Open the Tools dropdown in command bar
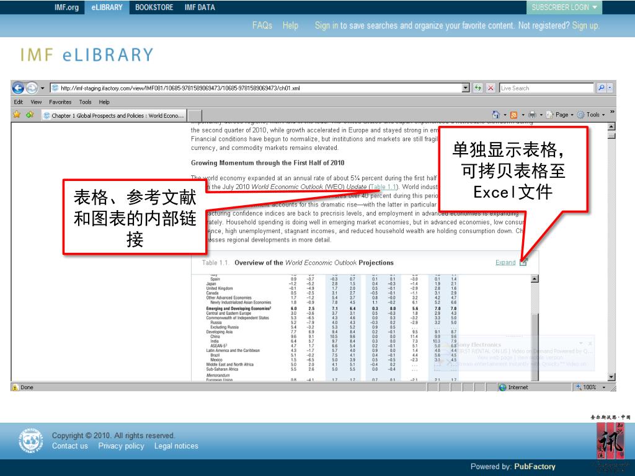The width and height of the screenshot is (635, 476). click(x=591, y=115)
